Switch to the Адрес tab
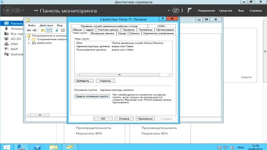 (x=90, y=30)
